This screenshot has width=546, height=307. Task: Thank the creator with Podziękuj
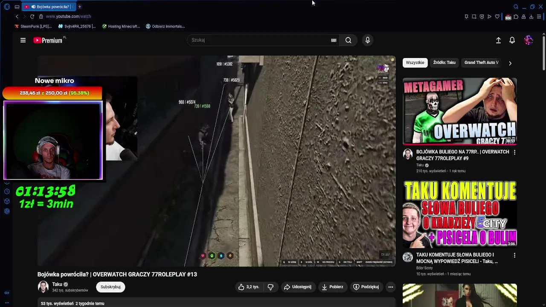pos(366,287)
